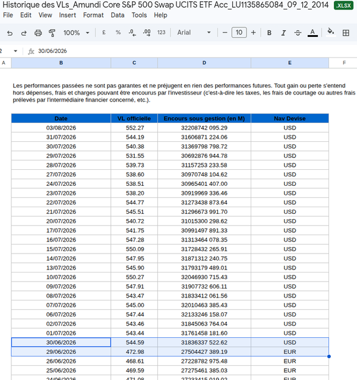Select column C header

[134, 63]
